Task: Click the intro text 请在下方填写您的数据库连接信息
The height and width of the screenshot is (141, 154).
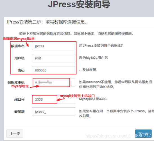Action: click(x=76, y=34)
